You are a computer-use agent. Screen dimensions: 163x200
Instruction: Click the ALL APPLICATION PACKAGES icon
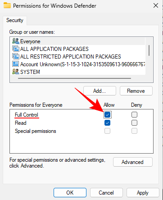(x=15, y=49)
